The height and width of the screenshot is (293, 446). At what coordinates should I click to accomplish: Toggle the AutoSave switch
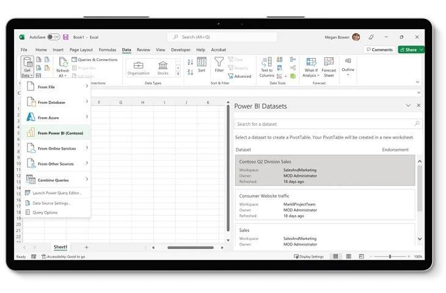[54, 37]
